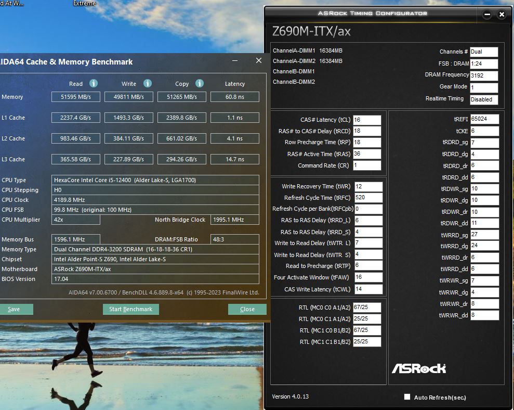Click the FSB : DRAM ratio field
Viewport: 514px width, 410px height.
(484, 63)
